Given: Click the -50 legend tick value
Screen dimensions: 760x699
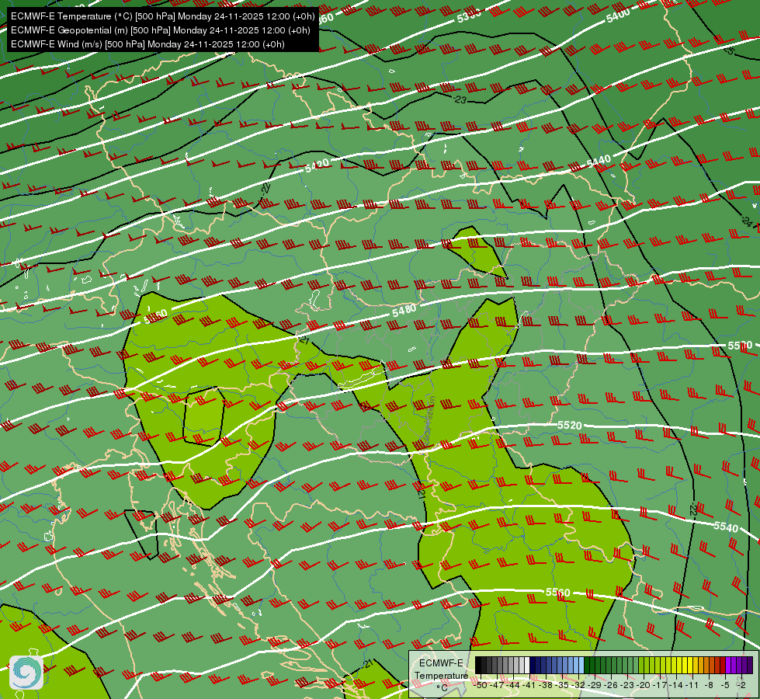Looking at the screenshot, I should tap(481, 686).
